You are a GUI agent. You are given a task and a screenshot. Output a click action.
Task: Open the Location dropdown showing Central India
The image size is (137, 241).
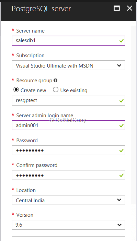click(x=69, y=200)
